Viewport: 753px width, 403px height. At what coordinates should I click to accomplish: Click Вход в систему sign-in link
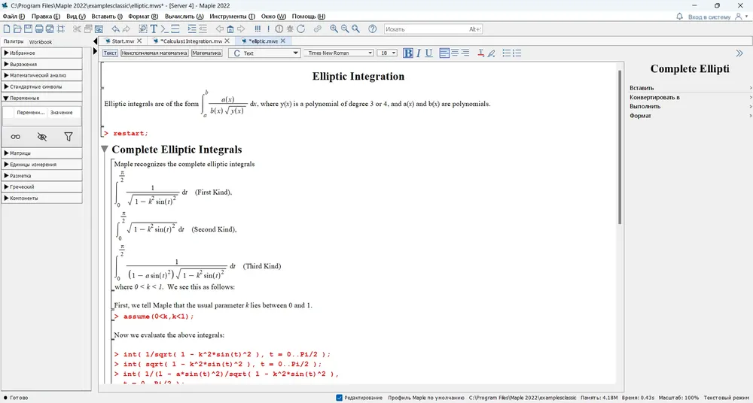click(709, 17)
